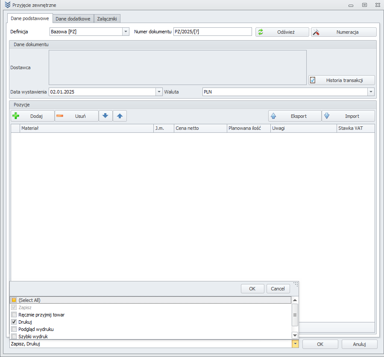The width and height of the screenshot is (384, 357).
Task: Focus the Numer dokumentu field
Action: click(213, 32)
